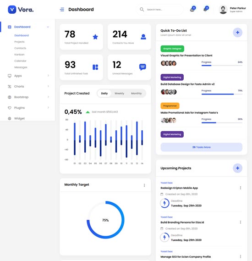Switch chart view to Weekly

pyautogui.click(x=119, y=94)
